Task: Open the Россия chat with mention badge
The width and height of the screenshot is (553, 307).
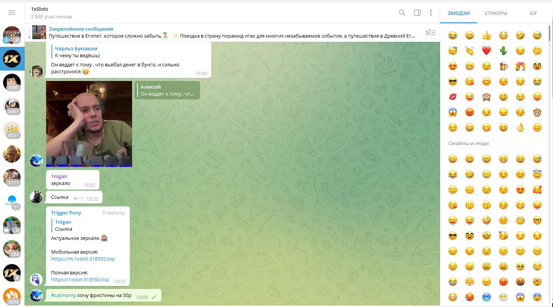Action: 12,35
